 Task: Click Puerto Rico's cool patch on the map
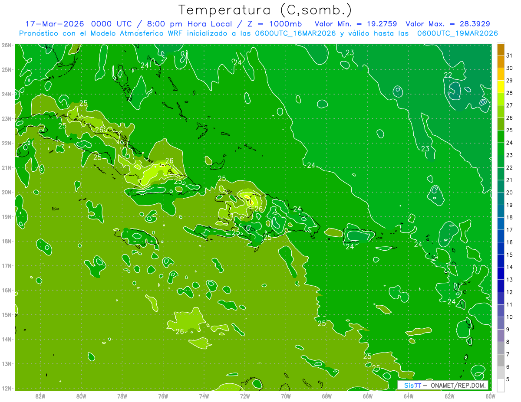358,235
